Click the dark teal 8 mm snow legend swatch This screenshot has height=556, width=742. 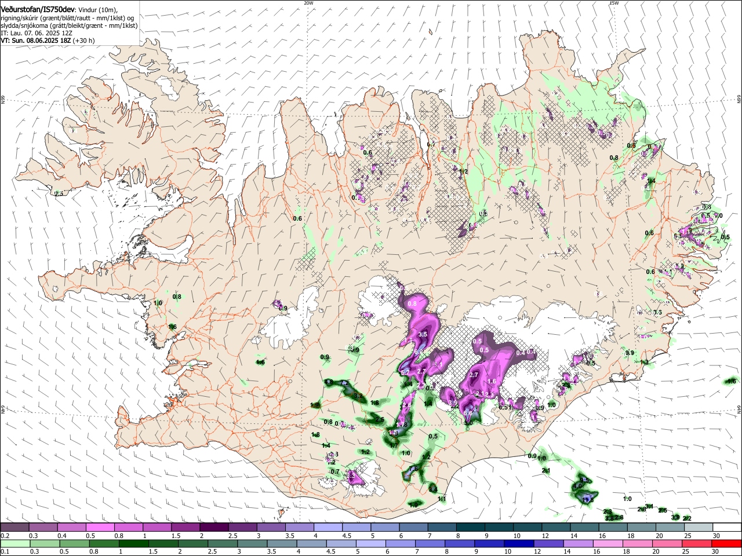[470, 528]
